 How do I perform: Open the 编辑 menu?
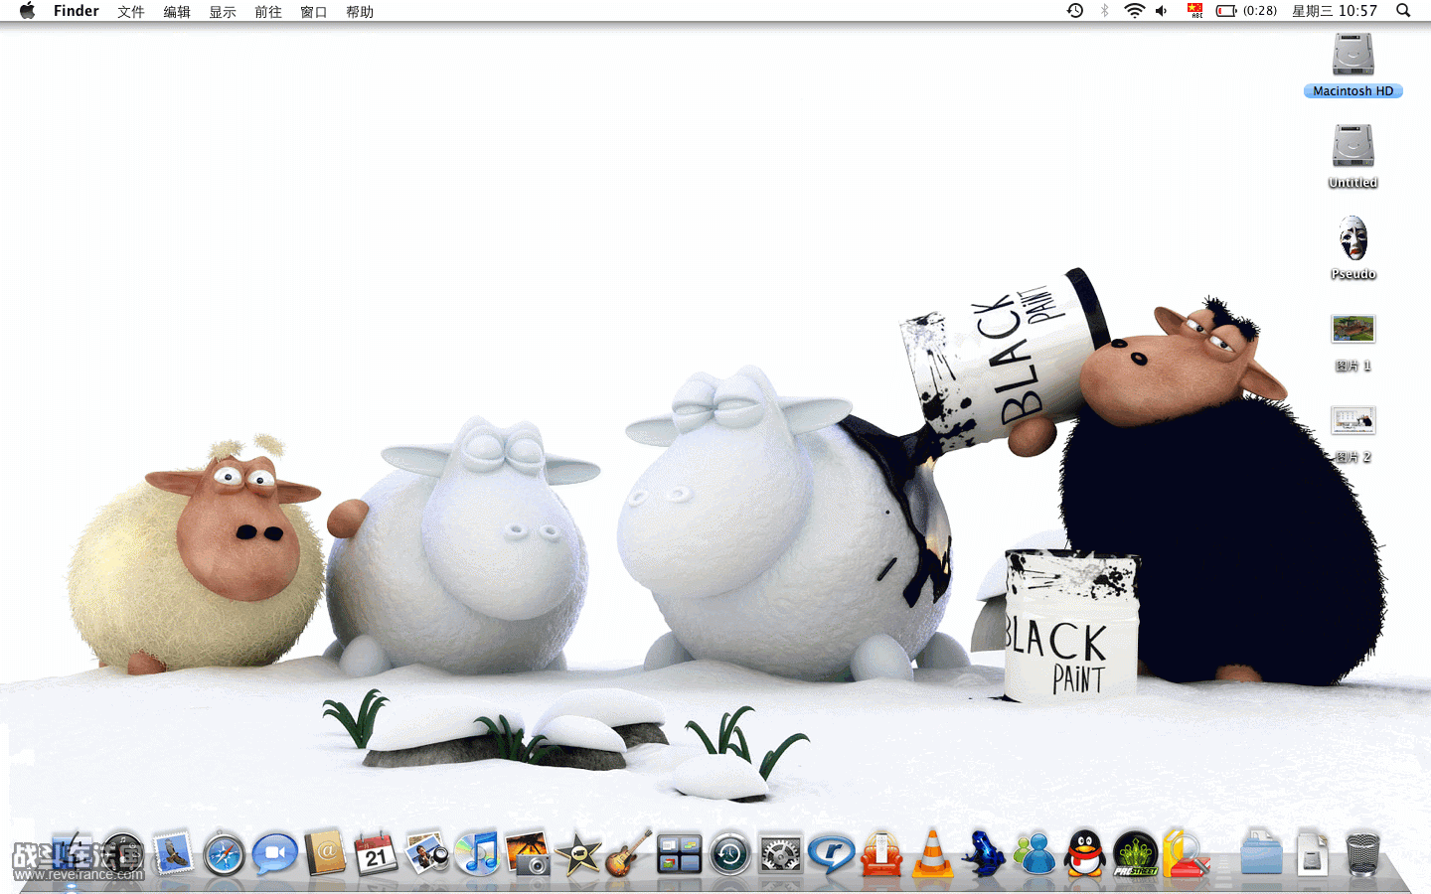click(177, 12)
